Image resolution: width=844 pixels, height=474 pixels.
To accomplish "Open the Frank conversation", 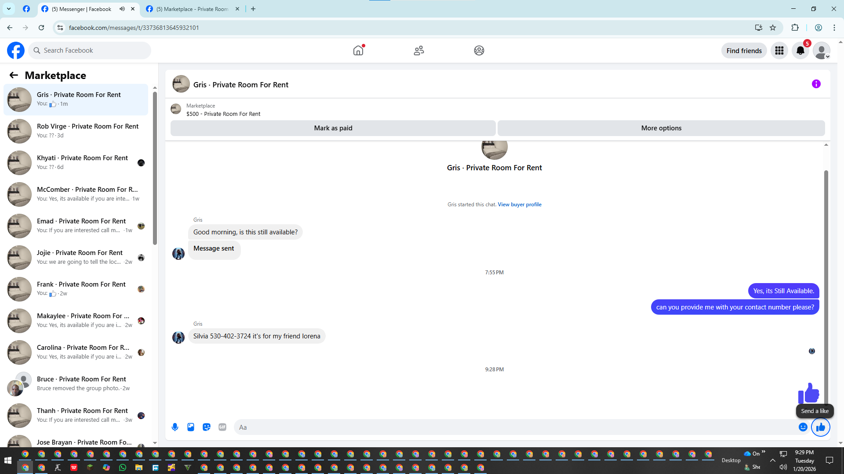I will pos(76,289).
